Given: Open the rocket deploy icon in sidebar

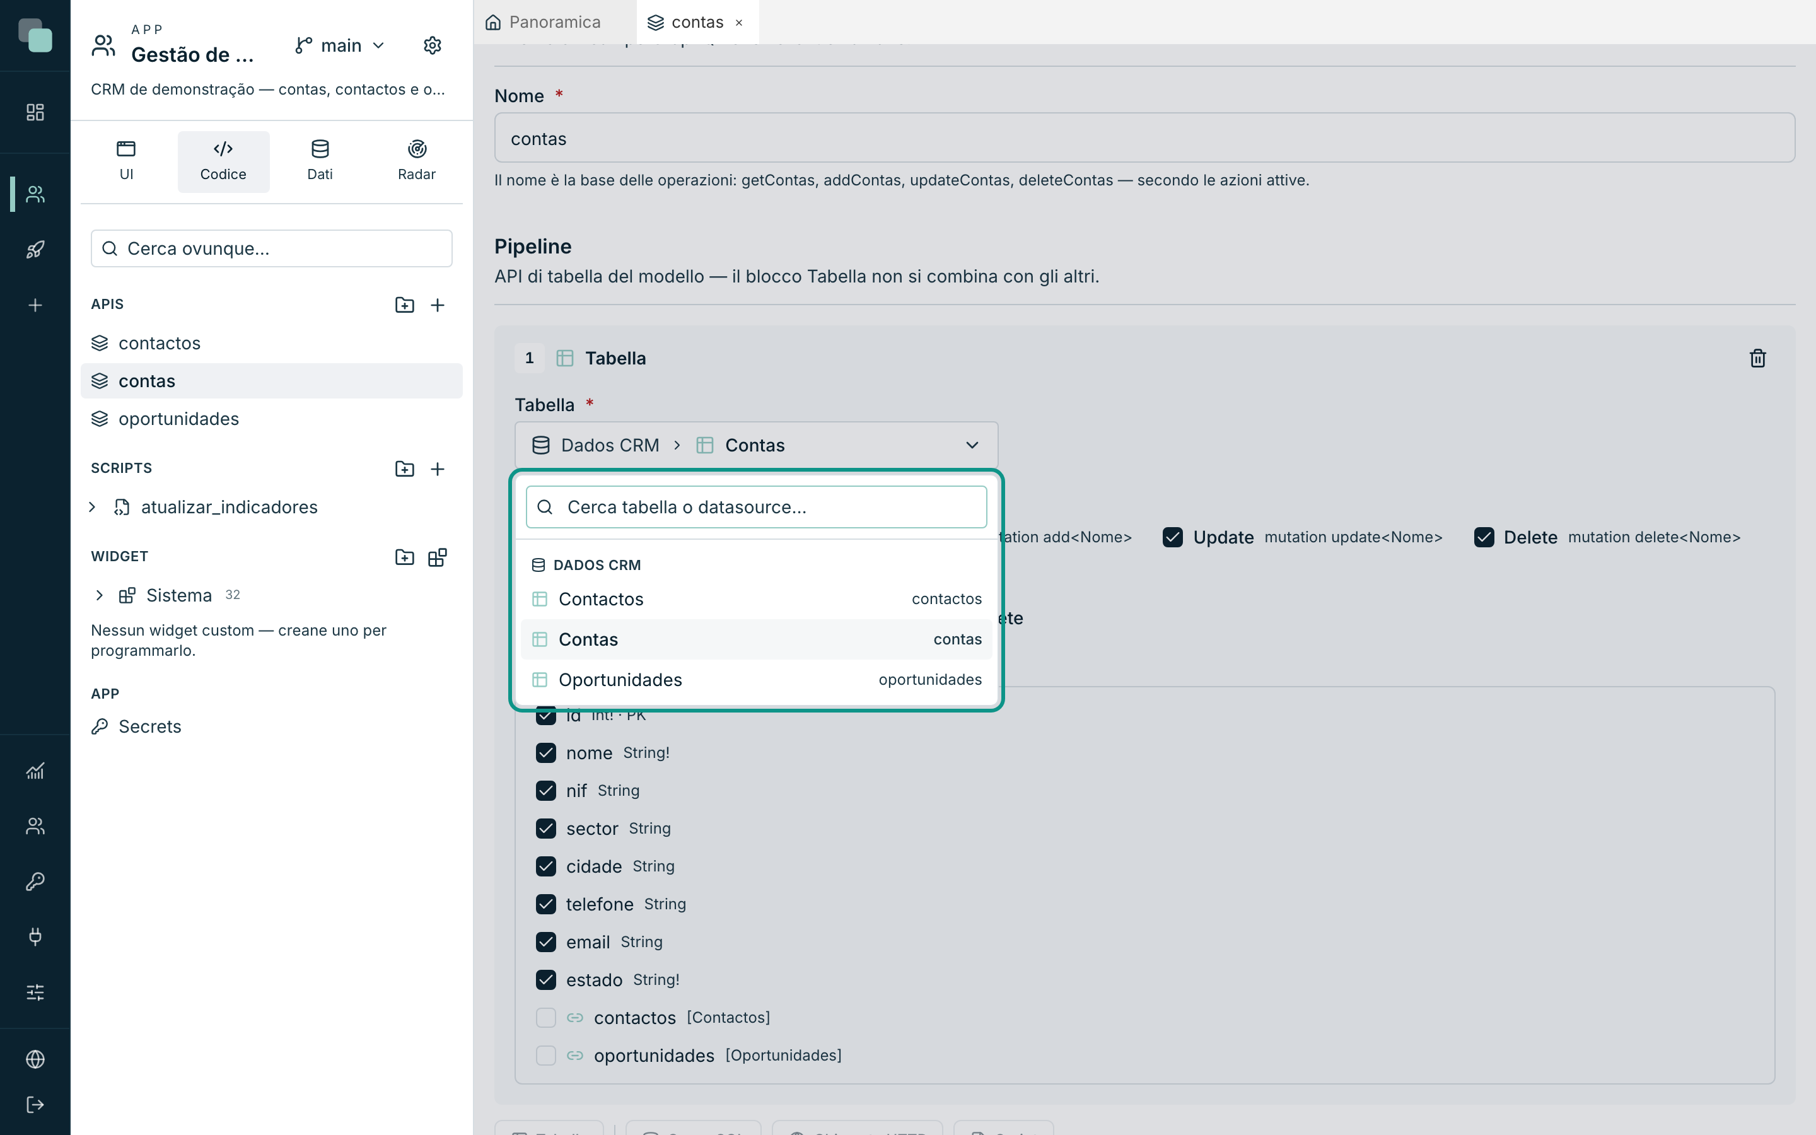Looking at the screenshot, I should [35, 249].
